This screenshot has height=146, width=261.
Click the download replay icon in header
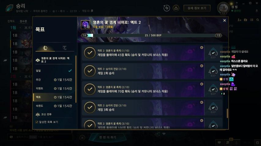tap(176, 8)
